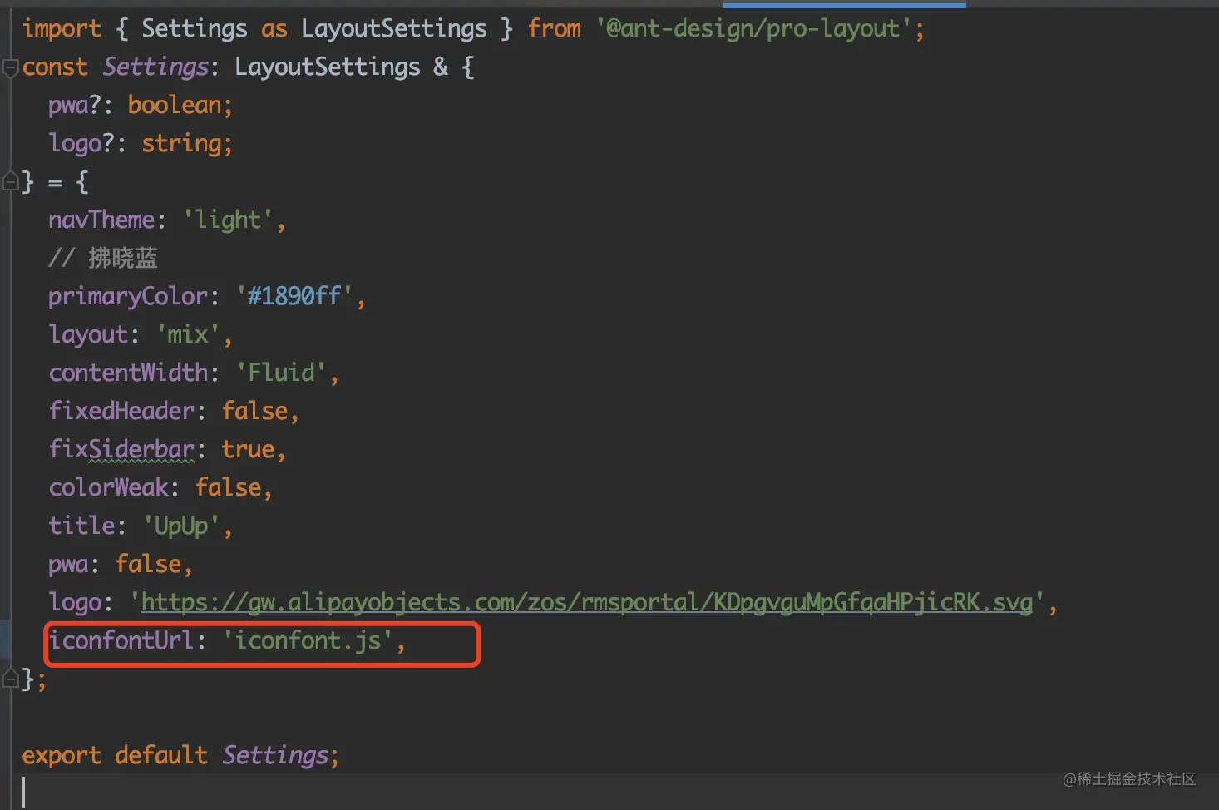
Task: Click 'true' value of fixSiderbar
Action: click(248, 449)
